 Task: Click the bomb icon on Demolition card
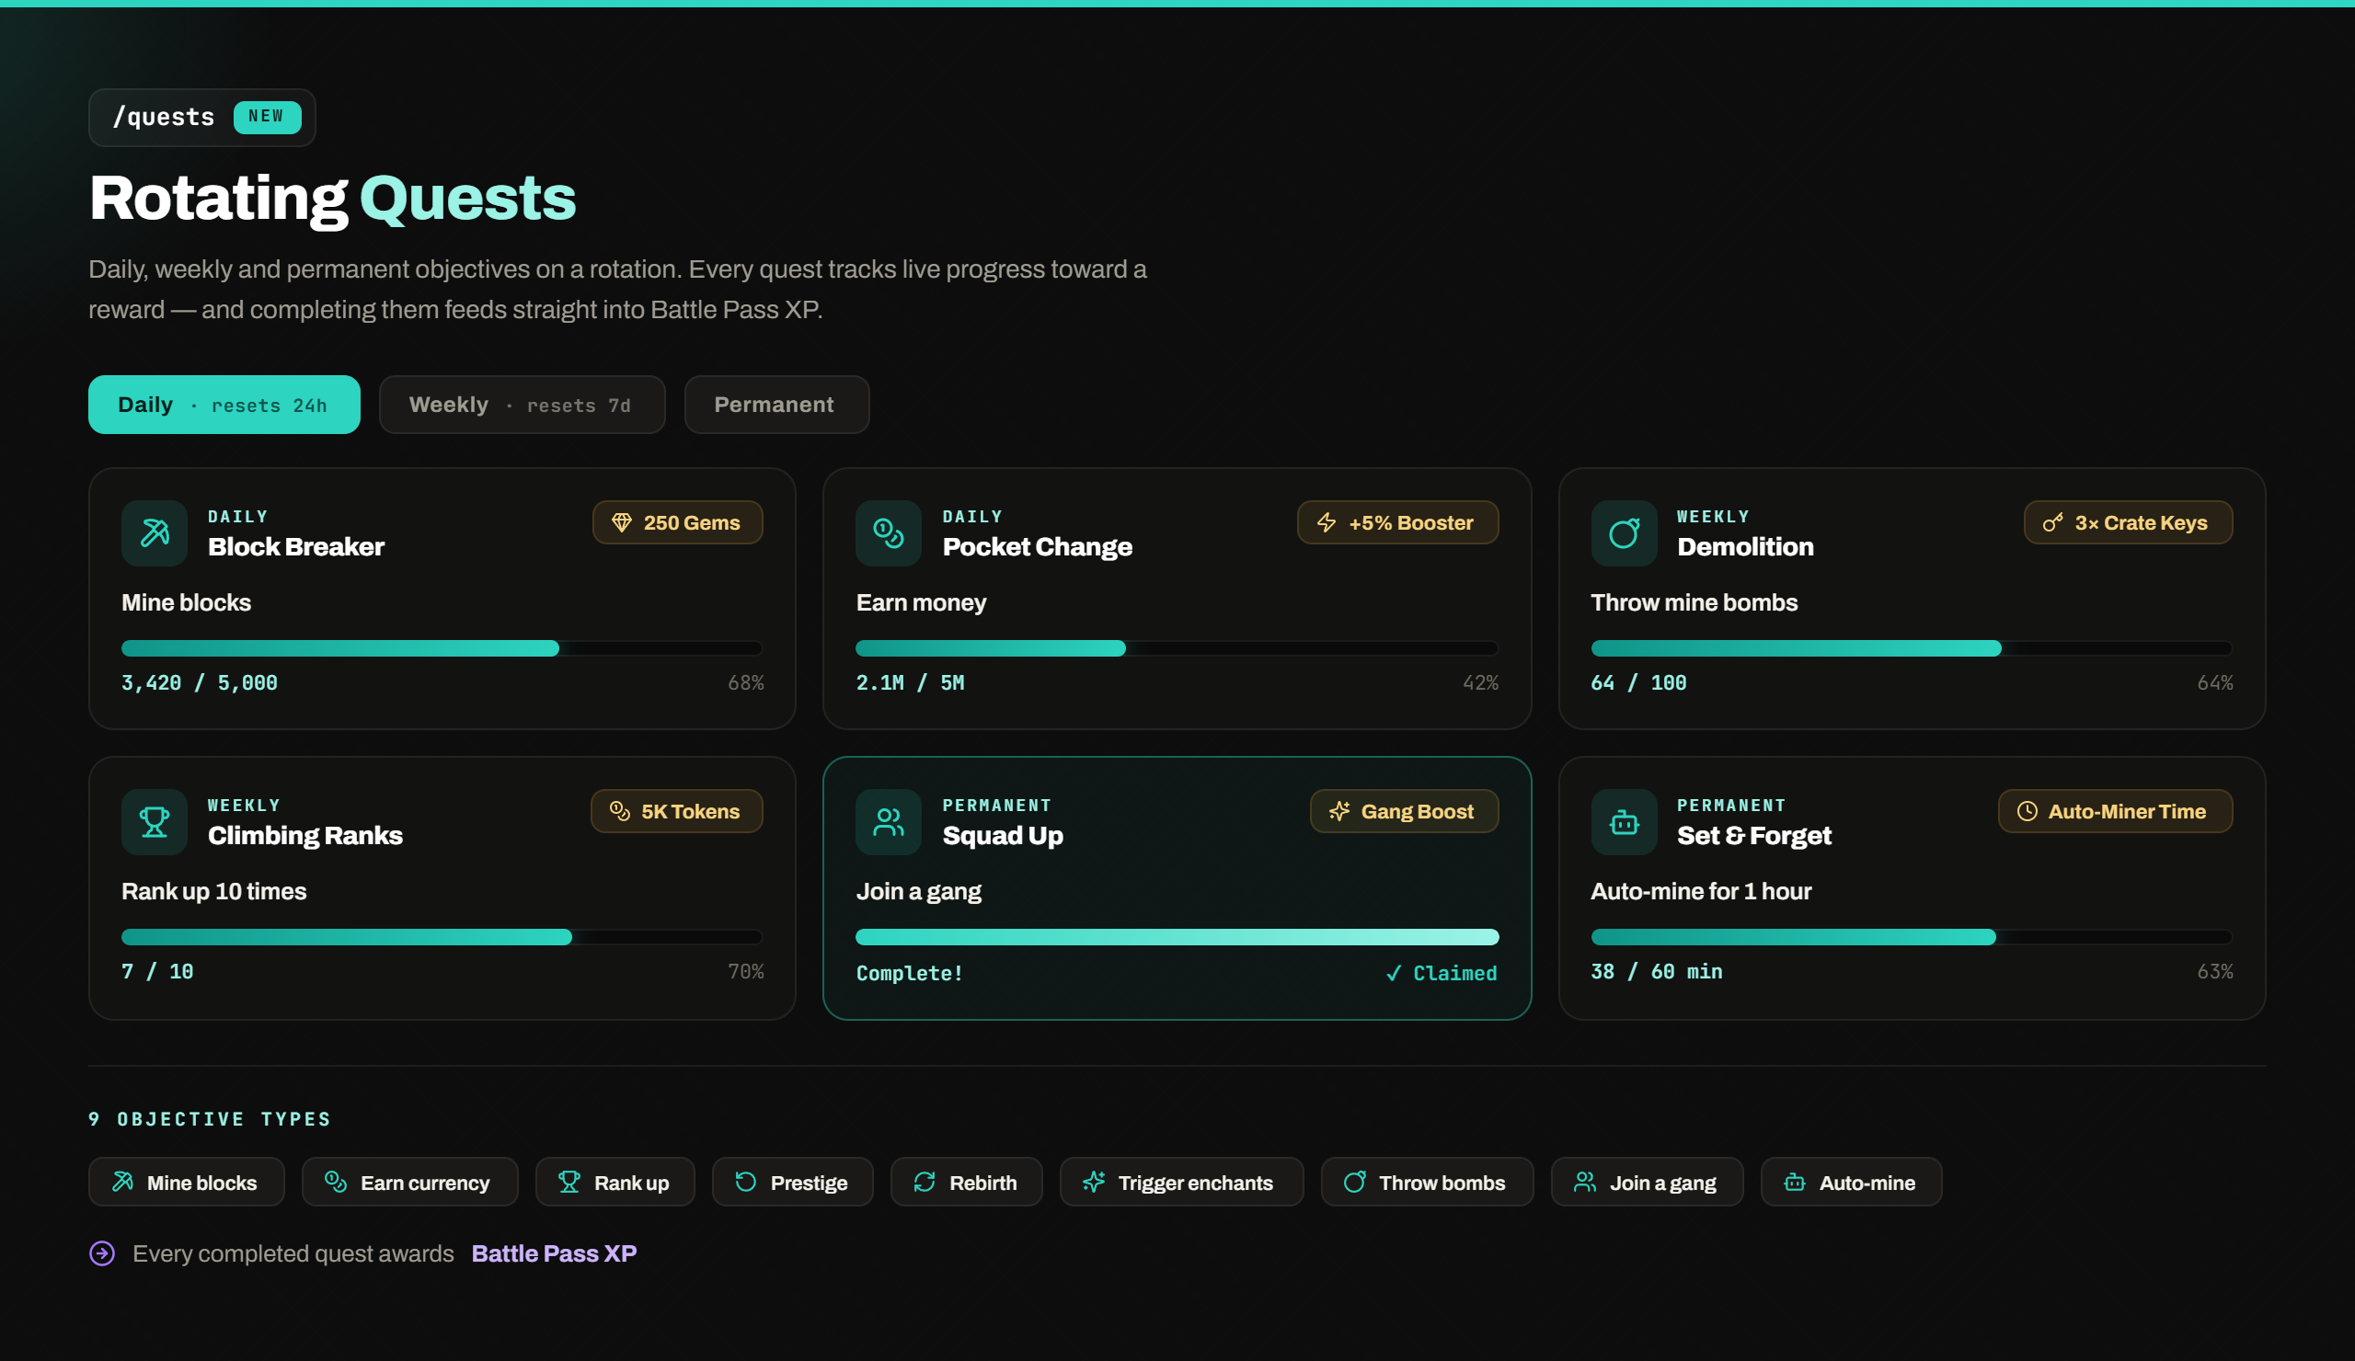[x=1625, y=533]
